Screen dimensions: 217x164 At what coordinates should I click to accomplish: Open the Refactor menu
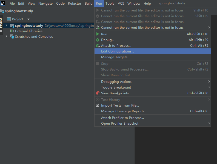tap(75, 4)
